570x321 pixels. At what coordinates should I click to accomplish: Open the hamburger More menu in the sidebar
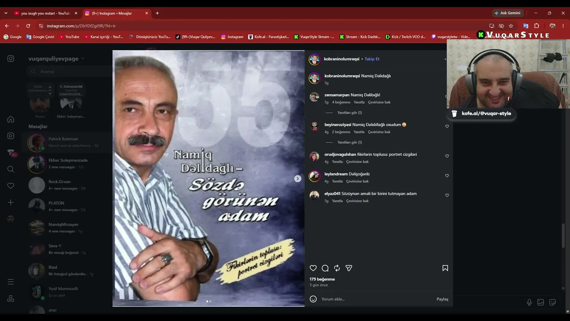11,282
